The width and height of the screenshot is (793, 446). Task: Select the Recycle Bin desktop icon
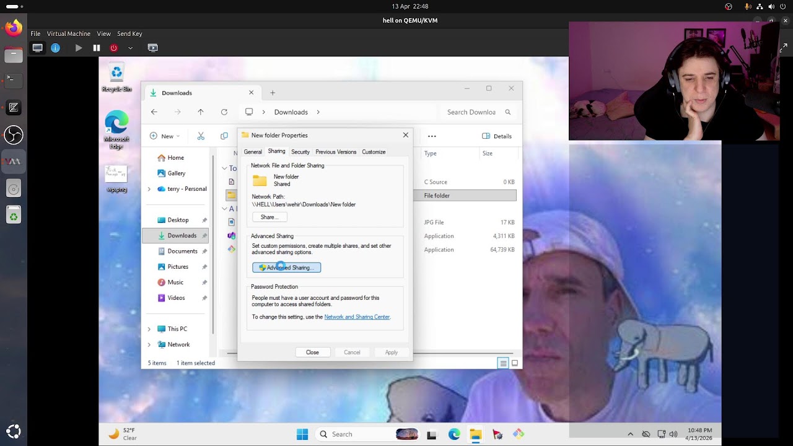pyautogui.click(x=116, y=77)
